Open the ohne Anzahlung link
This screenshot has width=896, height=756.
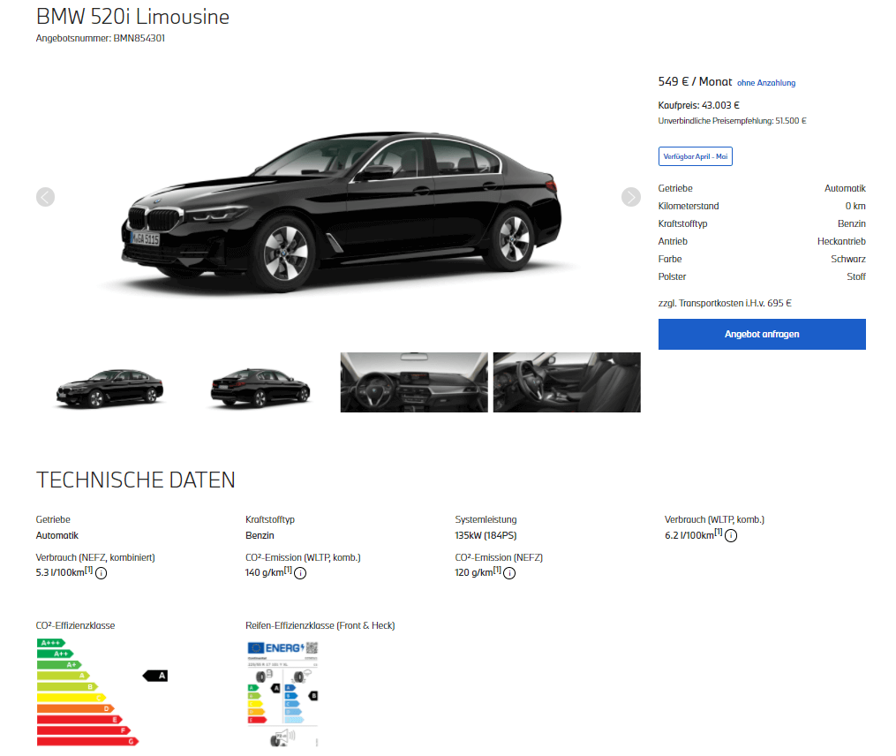(x=766, y=83)
